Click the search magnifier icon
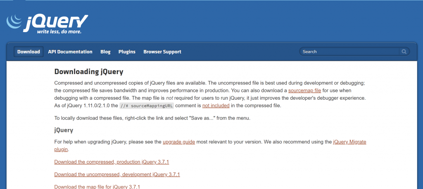The width and height of the screenshot is (423, 189). tap(404, 51)
